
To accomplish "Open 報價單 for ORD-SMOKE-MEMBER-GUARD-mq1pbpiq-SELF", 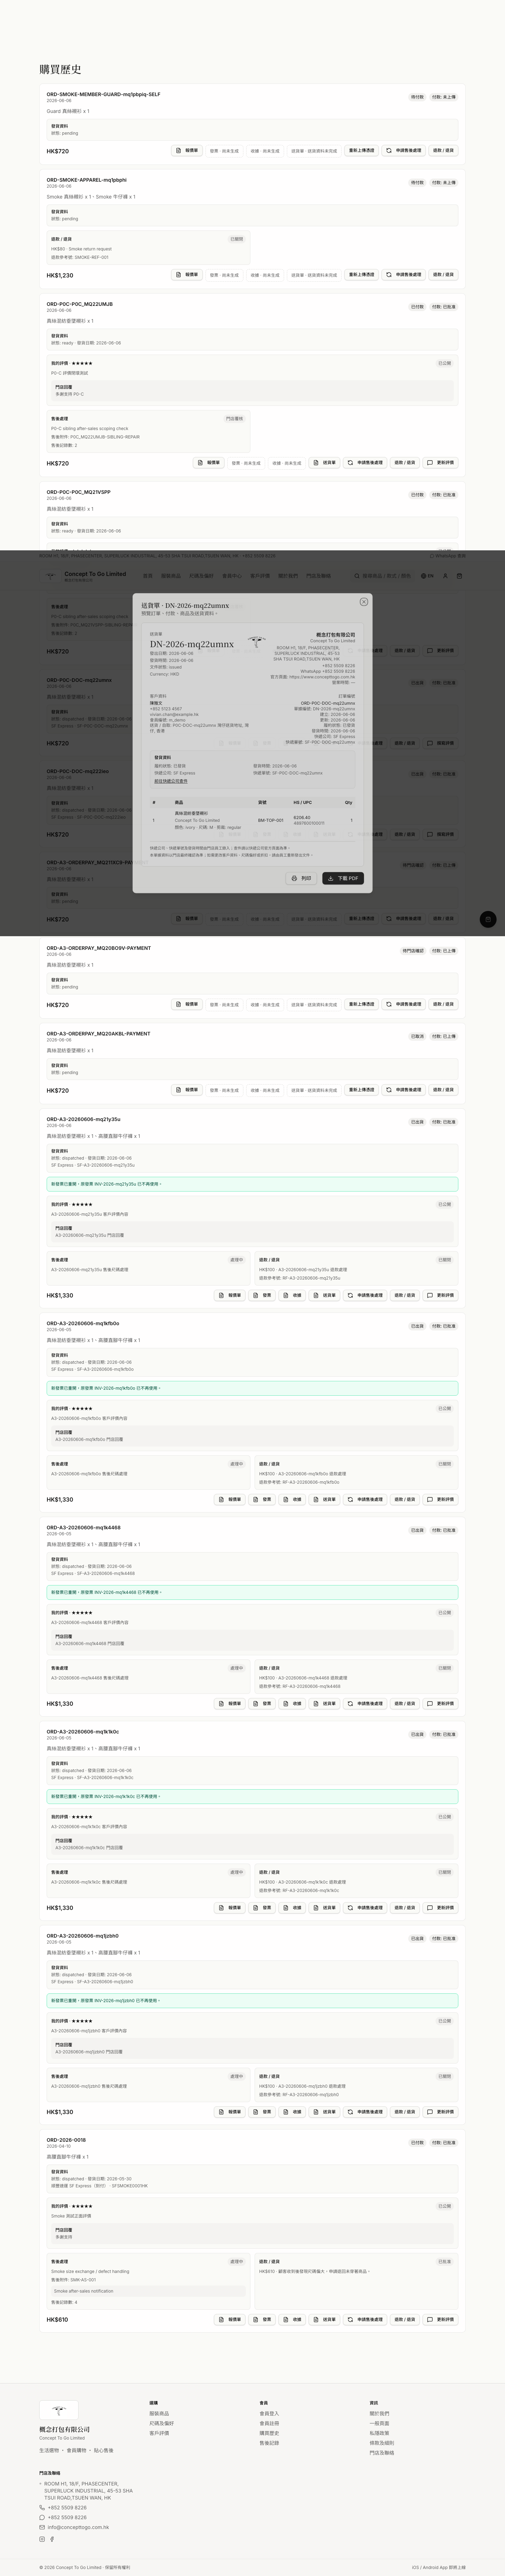I will click(x=187, y=151).
